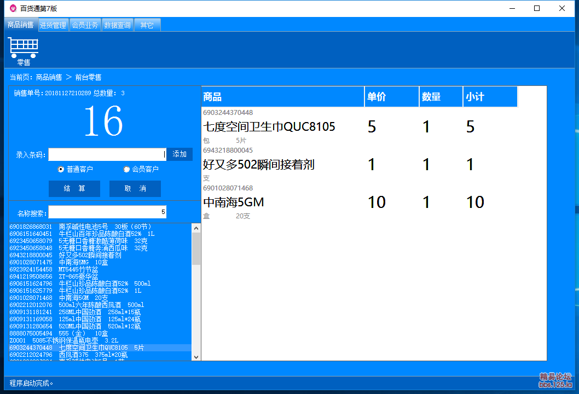The image size is (579, 394).
Task: Focus the 录入条码 barcode input field
Action: coord(107,154)
